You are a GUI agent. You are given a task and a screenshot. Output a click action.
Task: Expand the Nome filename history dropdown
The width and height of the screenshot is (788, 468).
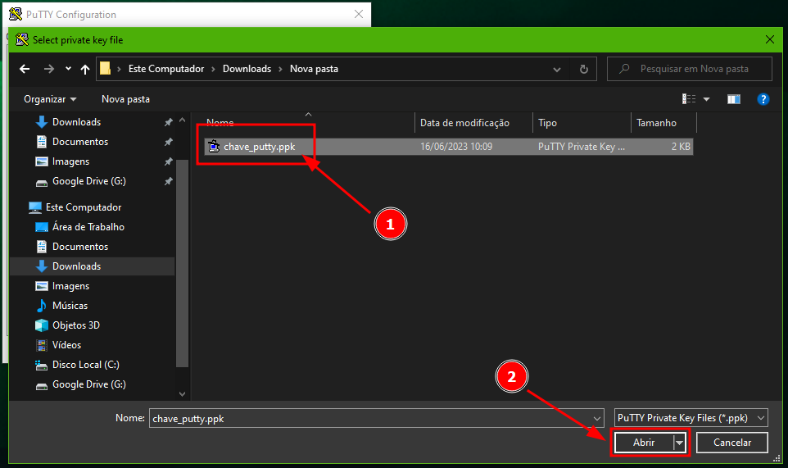pyautogui.click(x=597, y=418)
